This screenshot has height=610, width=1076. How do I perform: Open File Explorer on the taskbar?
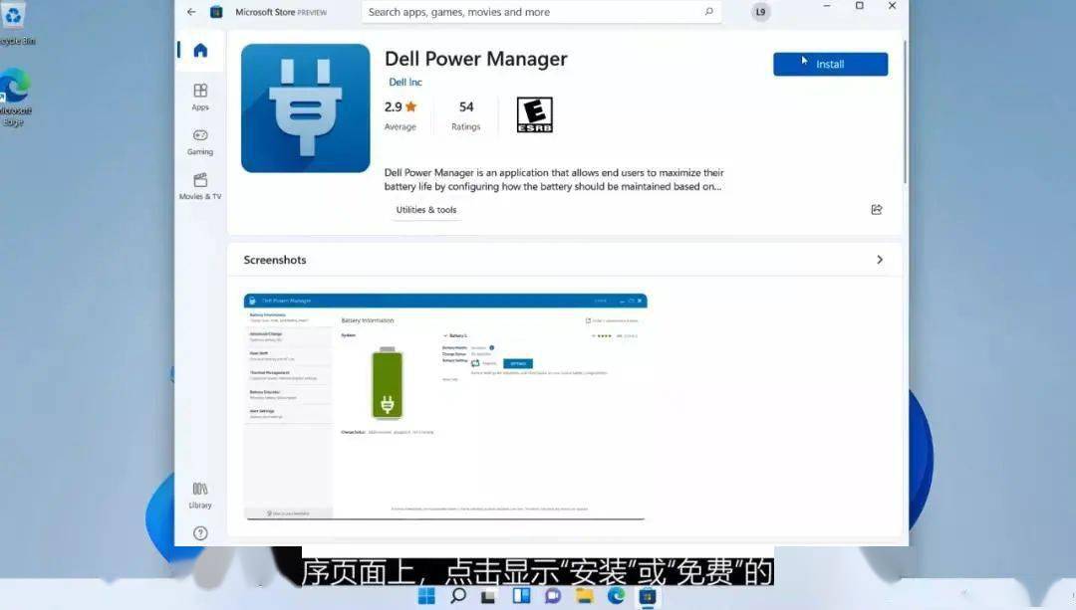click(584, 596)
